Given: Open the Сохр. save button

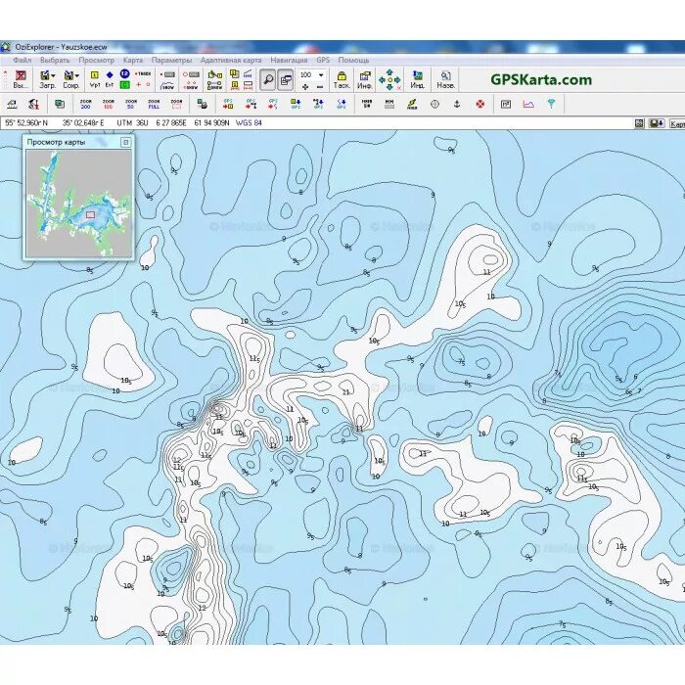Looking at the screenshot, I should point(69,79).
